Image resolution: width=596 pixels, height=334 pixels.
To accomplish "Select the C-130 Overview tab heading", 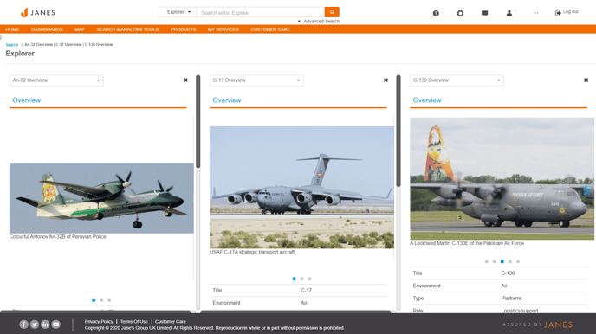I will 427,100.
